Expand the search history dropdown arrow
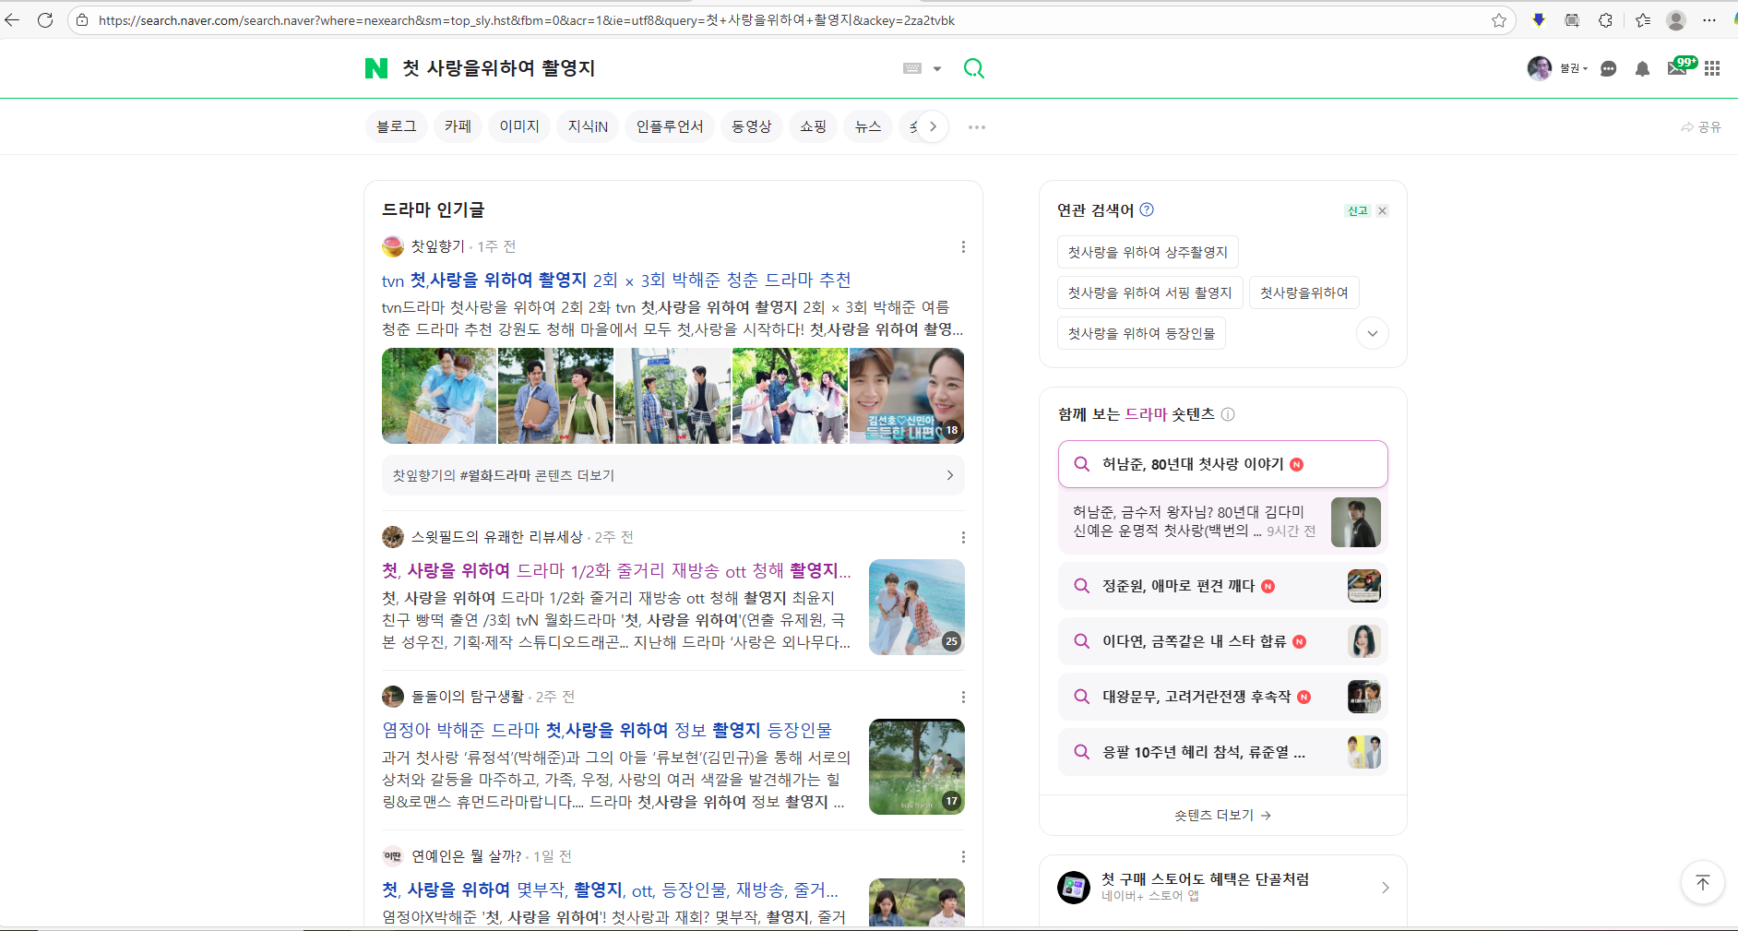Viewport: 1738px width, 931px height. click(937, 68)
